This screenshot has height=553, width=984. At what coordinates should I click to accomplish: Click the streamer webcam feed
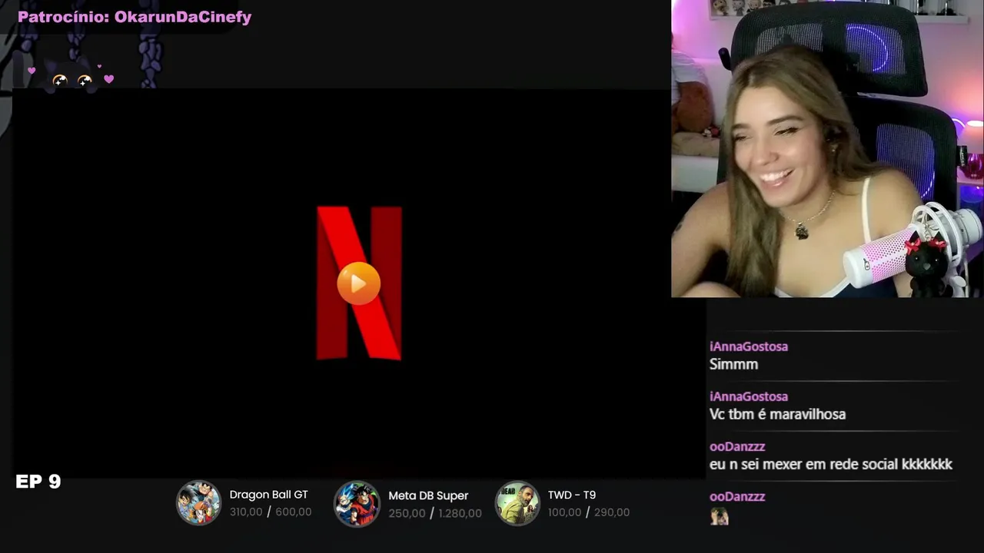[x=827, y=149]
